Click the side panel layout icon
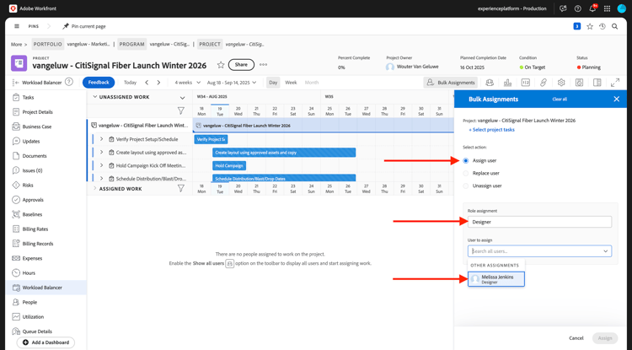The image size is (632, 350). (597, 83)
